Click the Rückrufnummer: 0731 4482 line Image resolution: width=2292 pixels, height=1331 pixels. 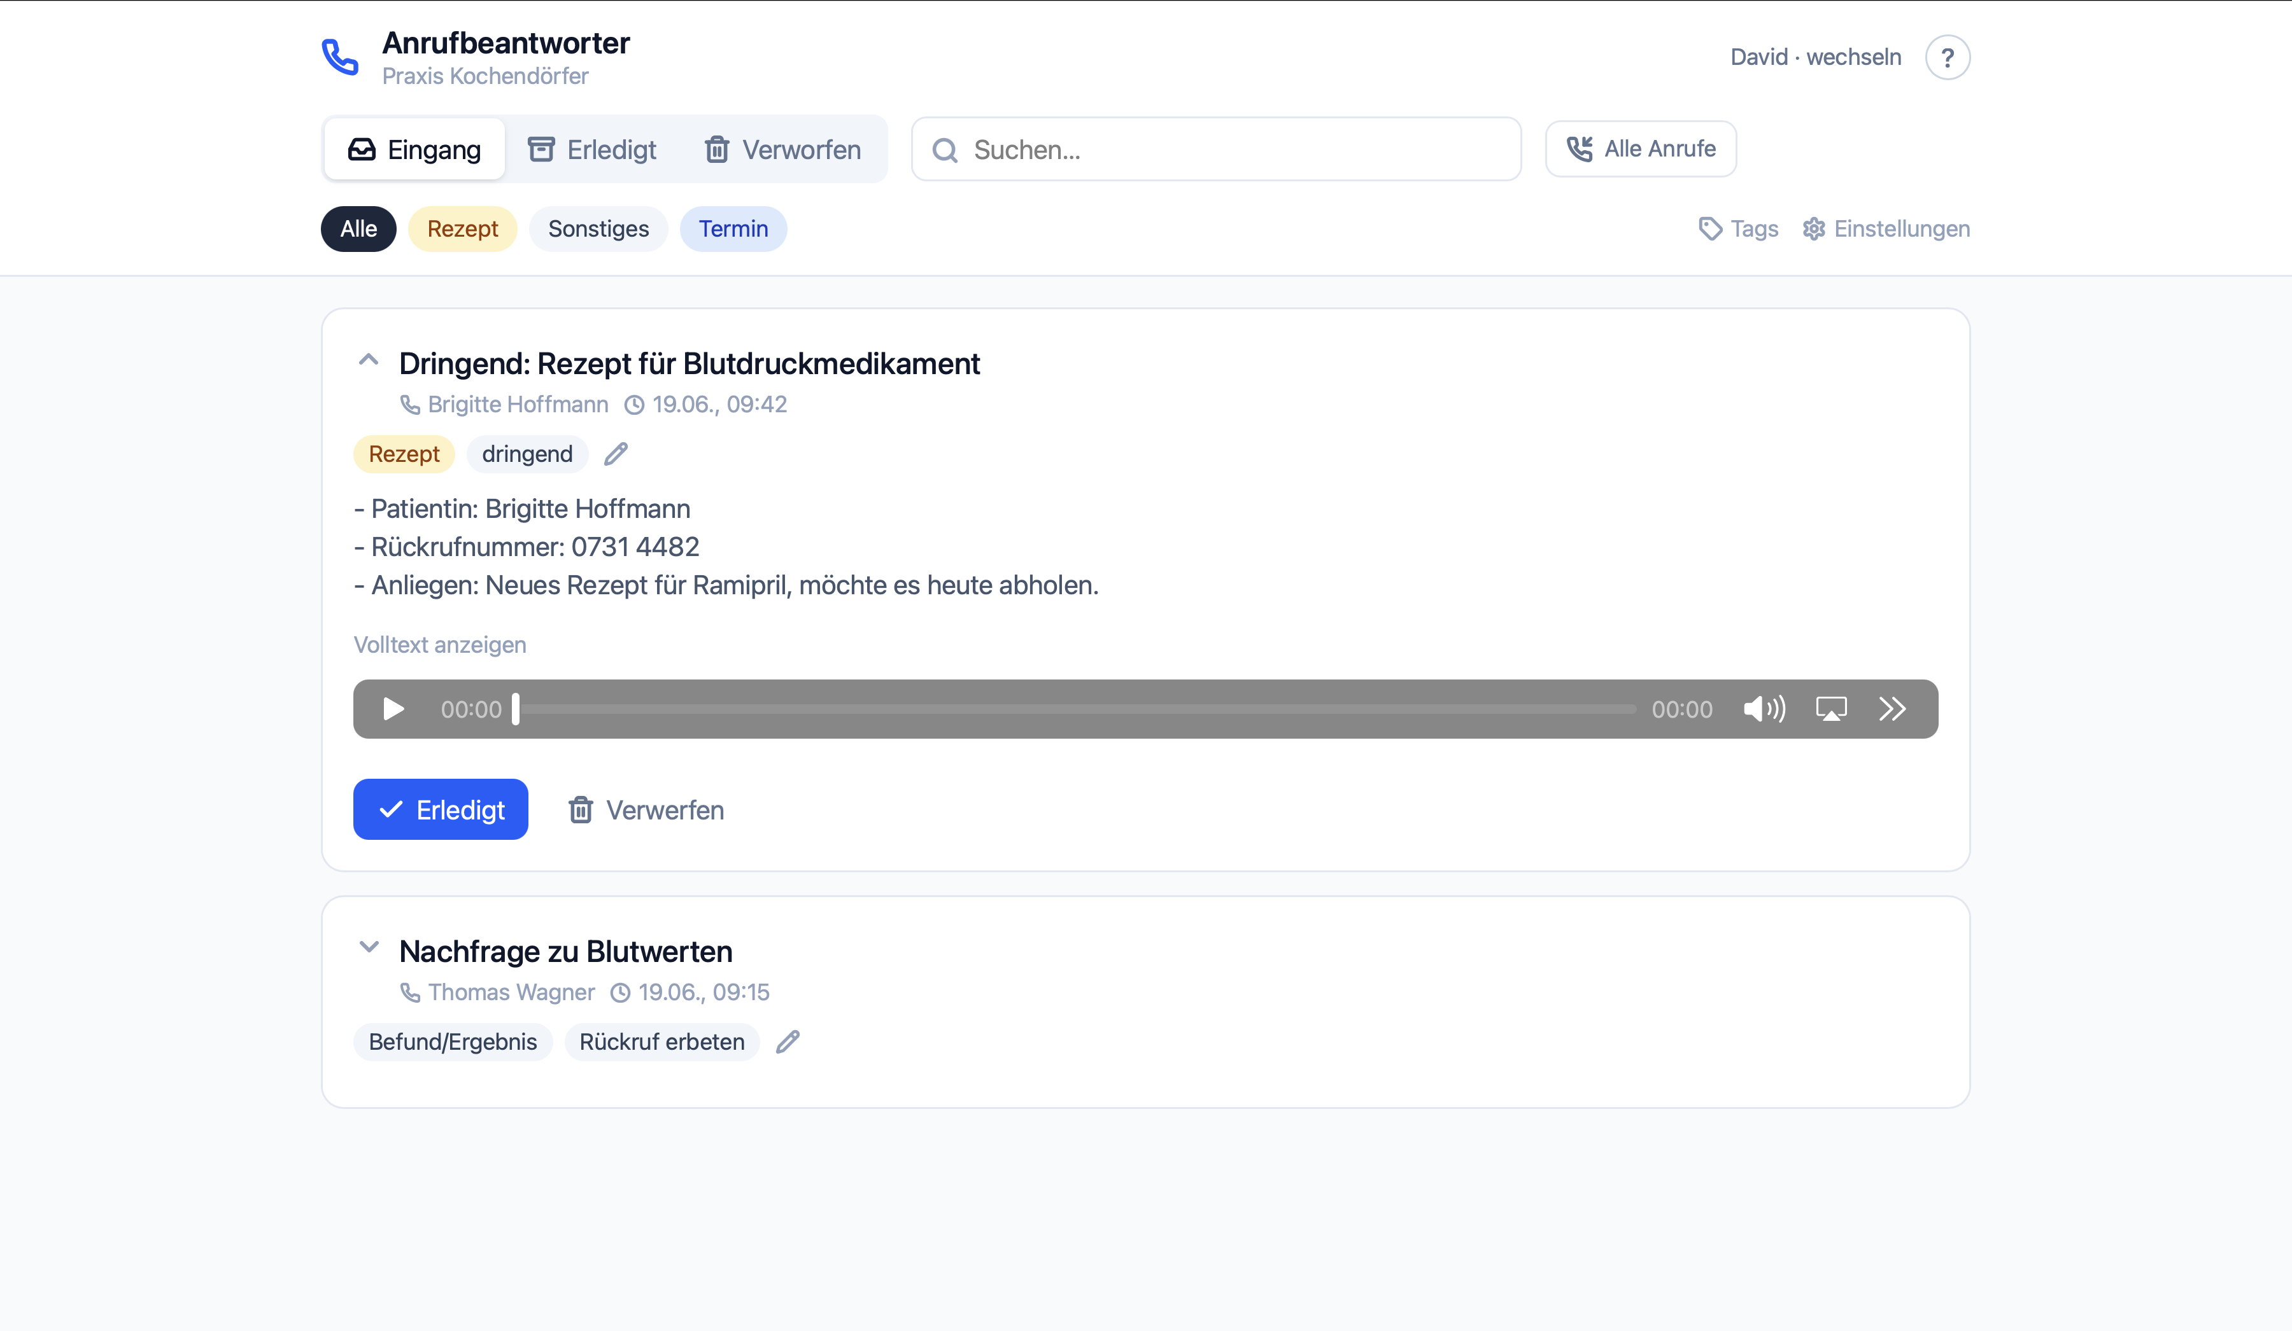coord(527,547)
